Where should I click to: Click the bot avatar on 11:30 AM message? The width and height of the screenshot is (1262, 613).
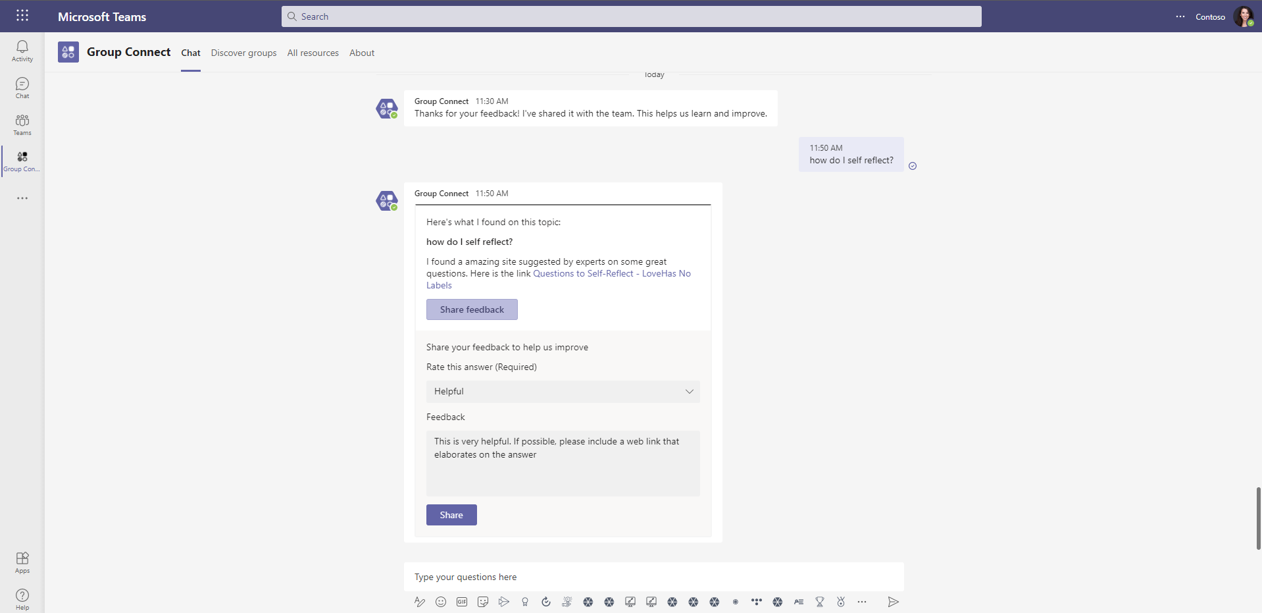pyautogui.click(x=387, y=109)
